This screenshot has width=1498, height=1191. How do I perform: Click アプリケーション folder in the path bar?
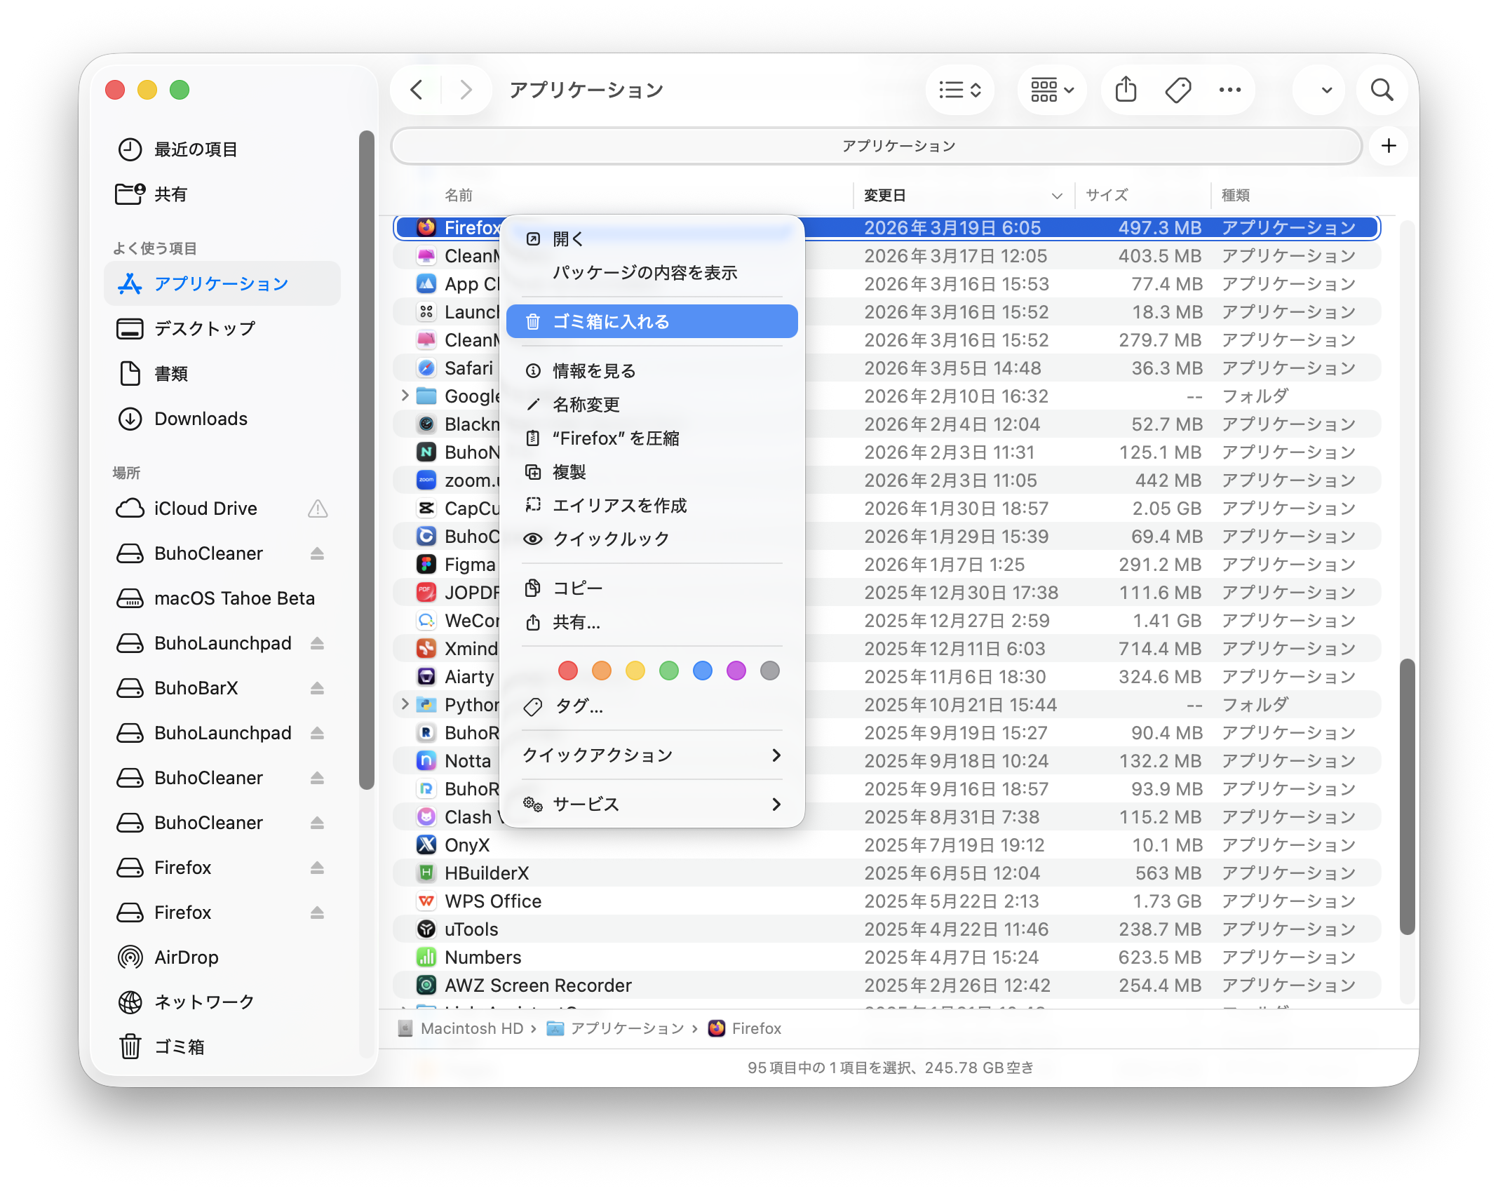616,1029
